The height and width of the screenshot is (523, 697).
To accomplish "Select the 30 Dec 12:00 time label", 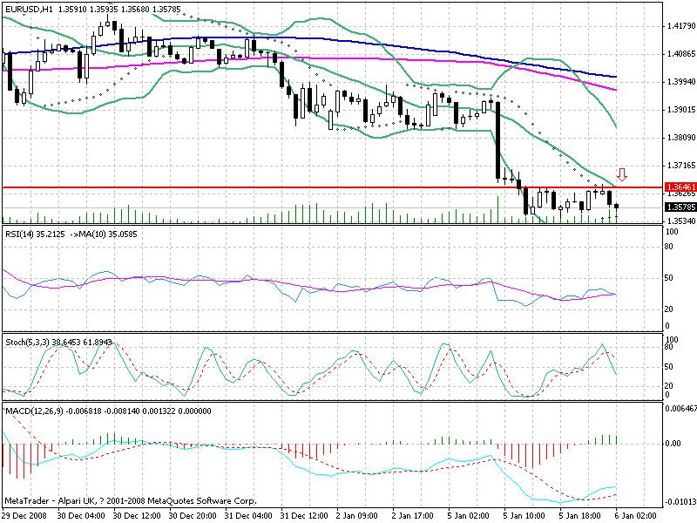I will [x=137, y=515].
